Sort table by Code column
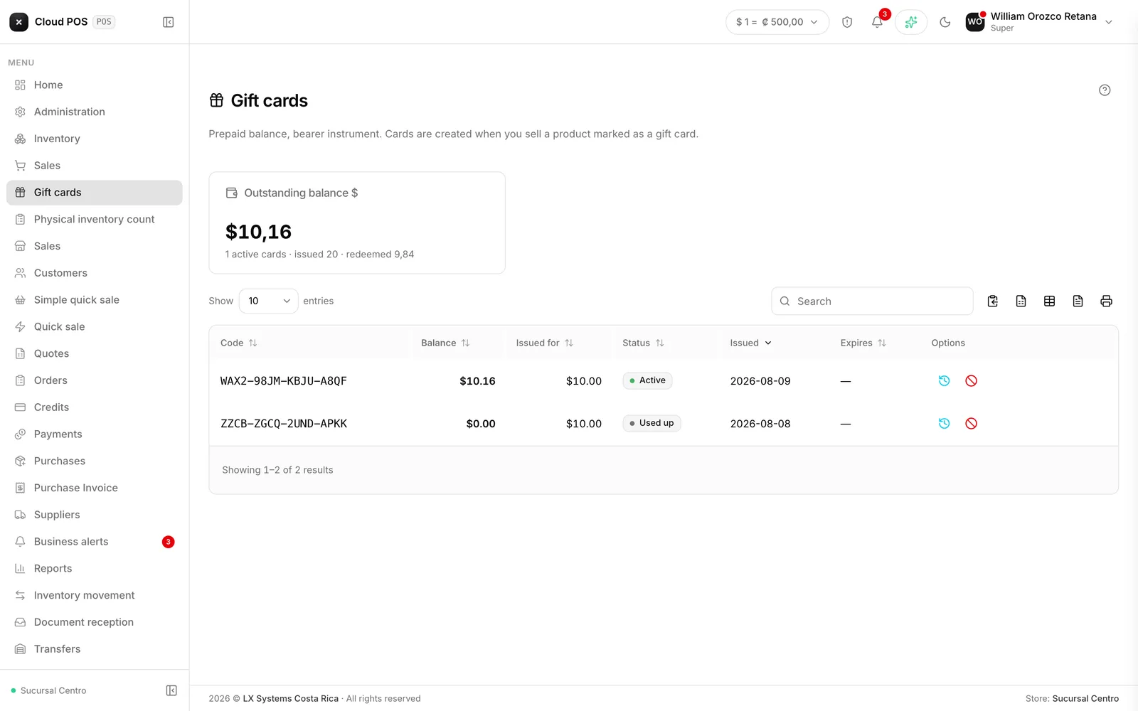This screenshot has width=1138, height=711. 239,343
